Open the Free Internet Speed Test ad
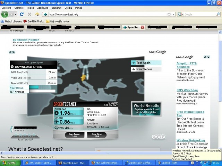 pyautogui.click(x=190, y=113)
